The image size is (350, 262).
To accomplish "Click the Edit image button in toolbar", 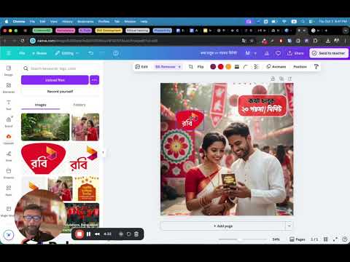I will click(x=141, y=66).
